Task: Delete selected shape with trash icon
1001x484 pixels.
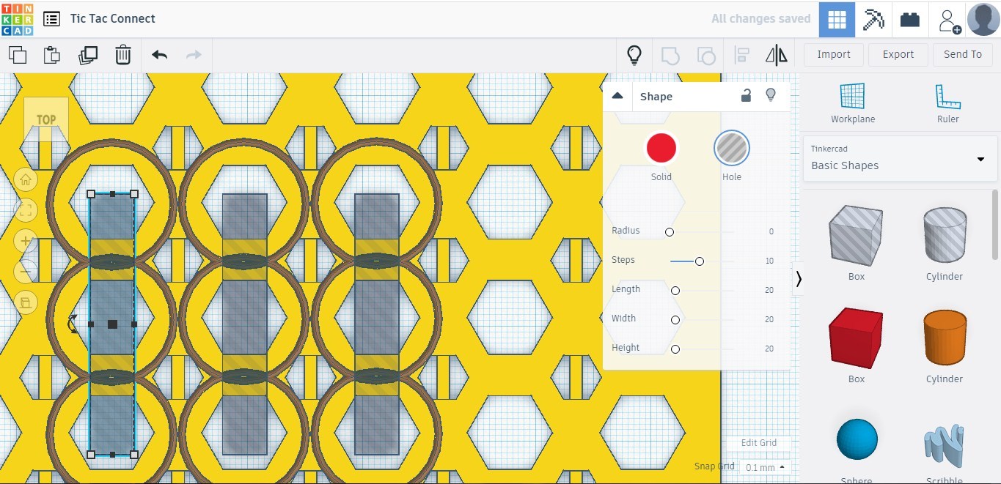Action: 123,55
